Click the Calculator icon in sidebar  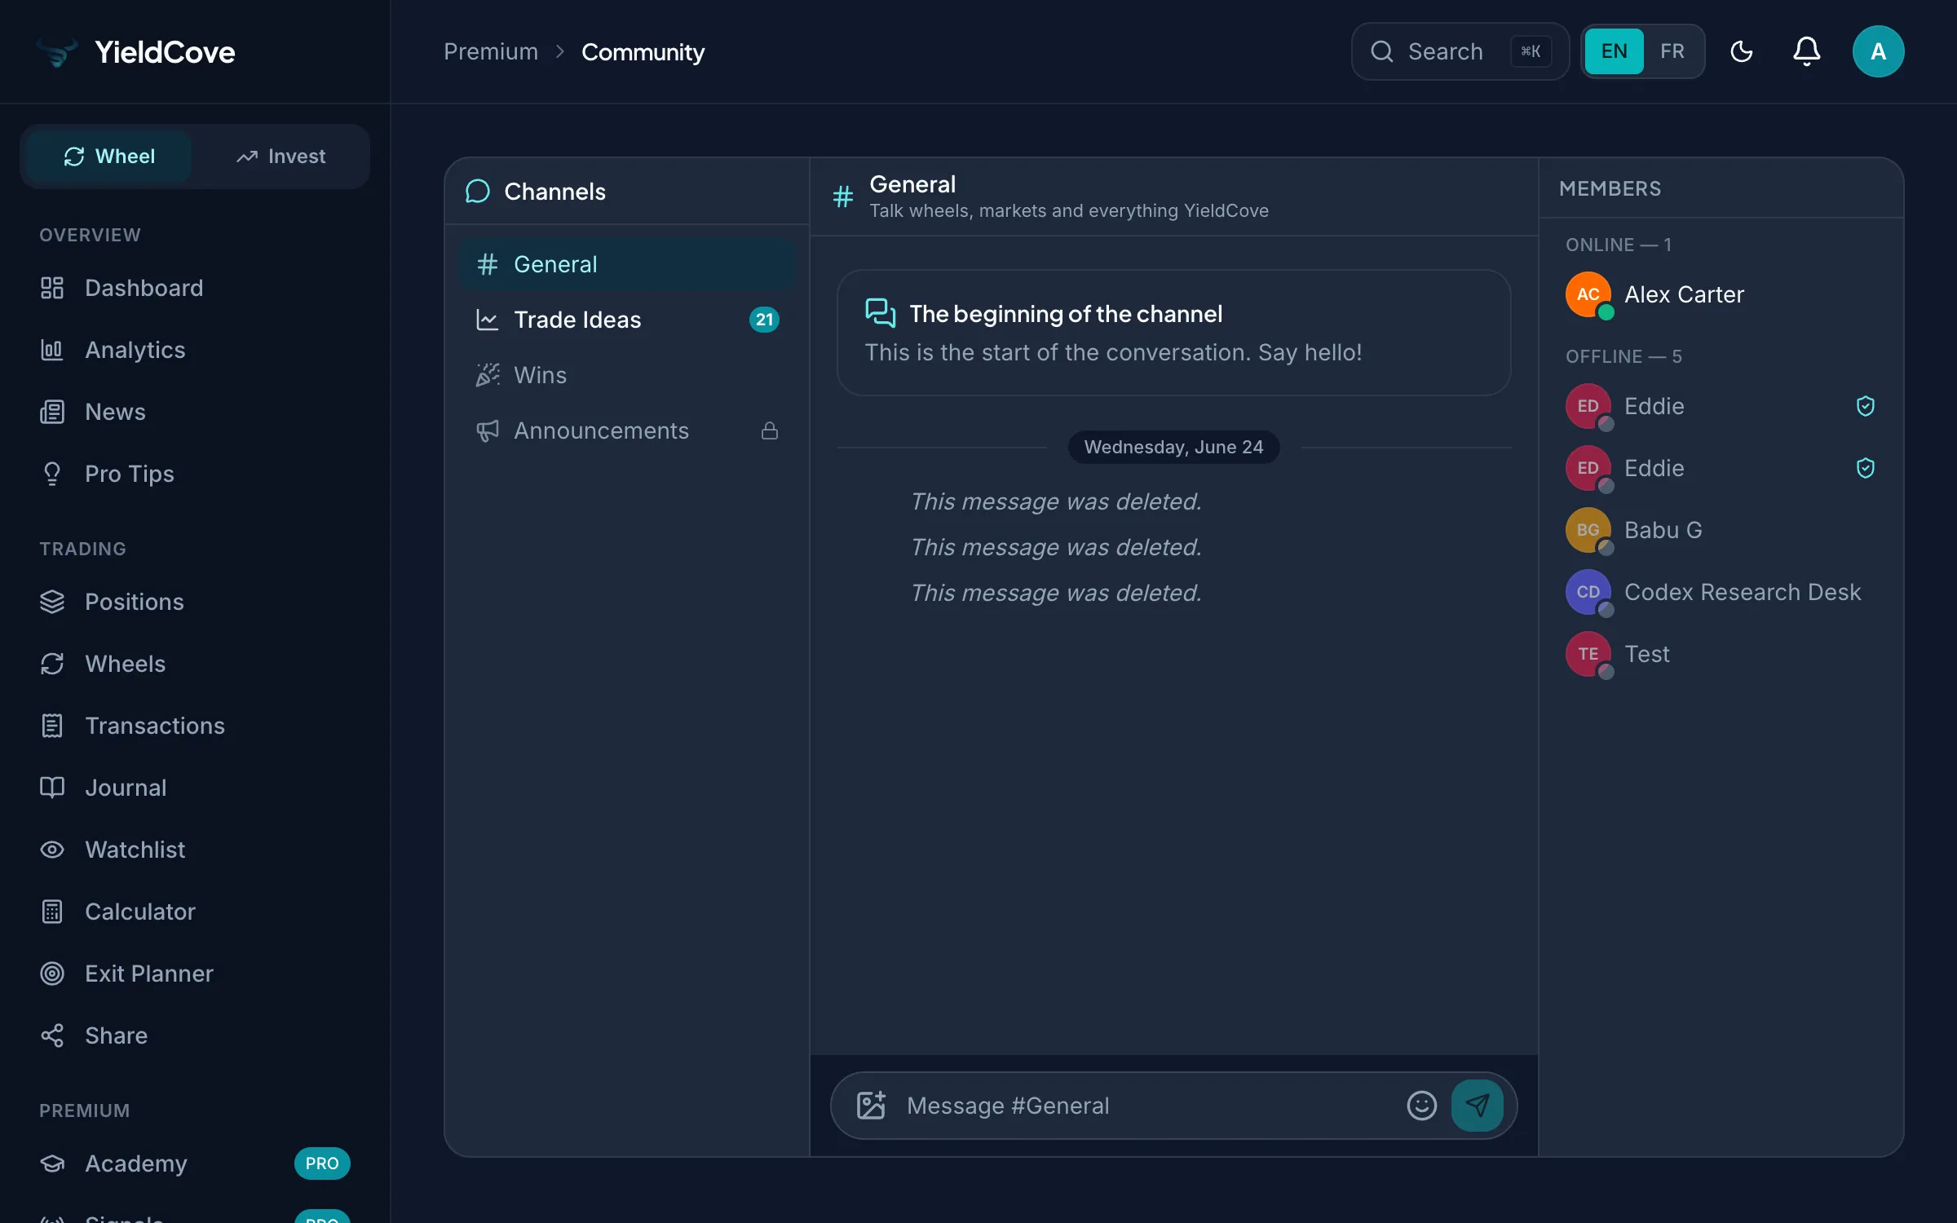[x=52, y=912]
